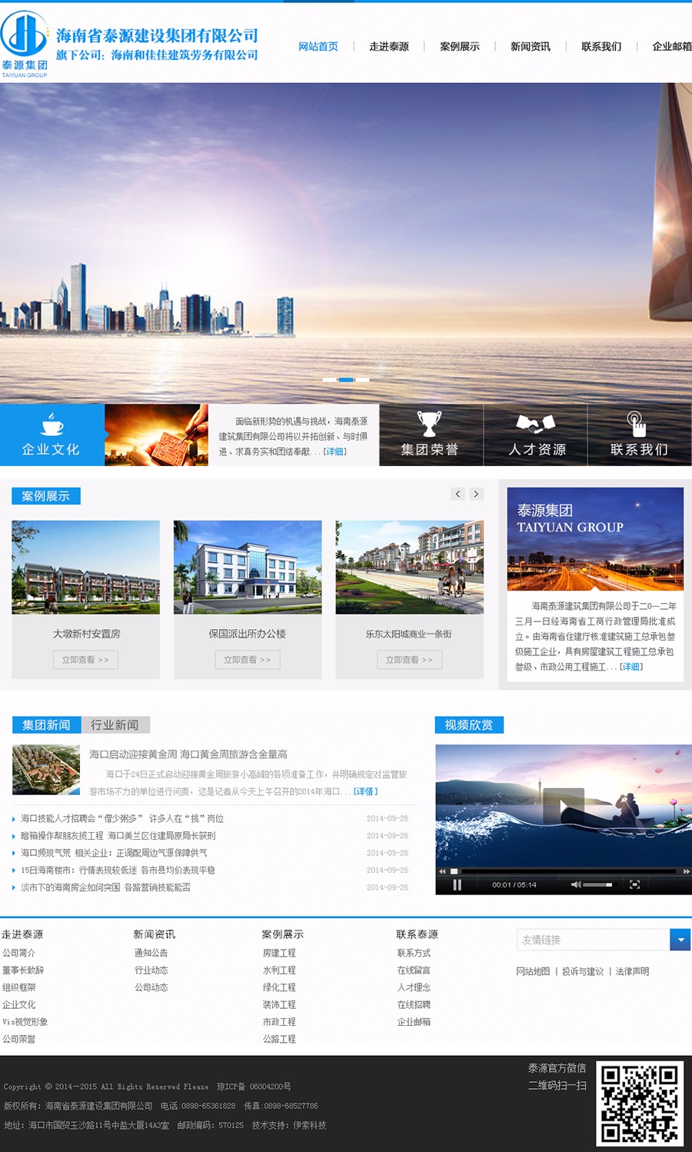This screenshot has height=1152, width=692.
Task: Click the 人才资源 handshake icon
Action: tap(535, 423)
